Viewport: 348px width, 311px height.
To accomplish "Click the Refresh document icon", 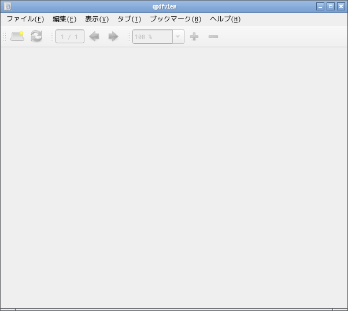I will coord(36,36).
